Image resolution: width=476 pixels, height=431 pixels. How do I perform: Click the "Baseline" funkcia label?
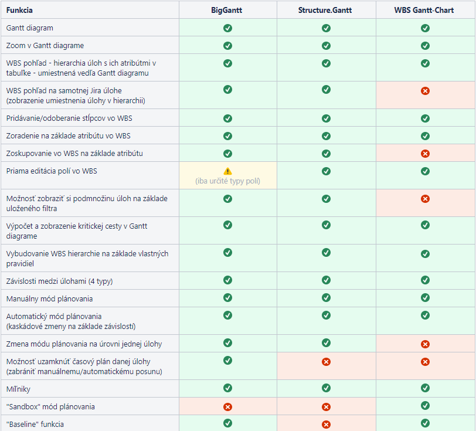(35, 425)
